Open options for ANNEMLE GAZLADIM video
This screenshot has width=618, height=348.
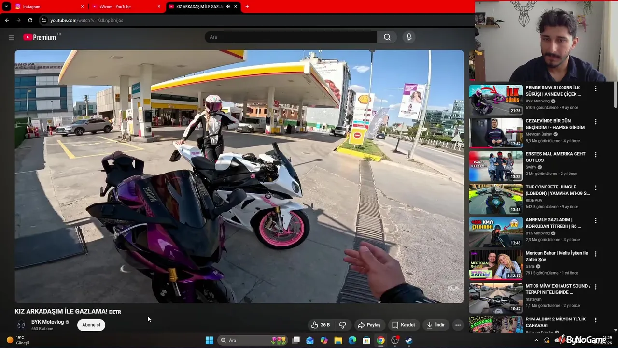[x=596, y=220]
